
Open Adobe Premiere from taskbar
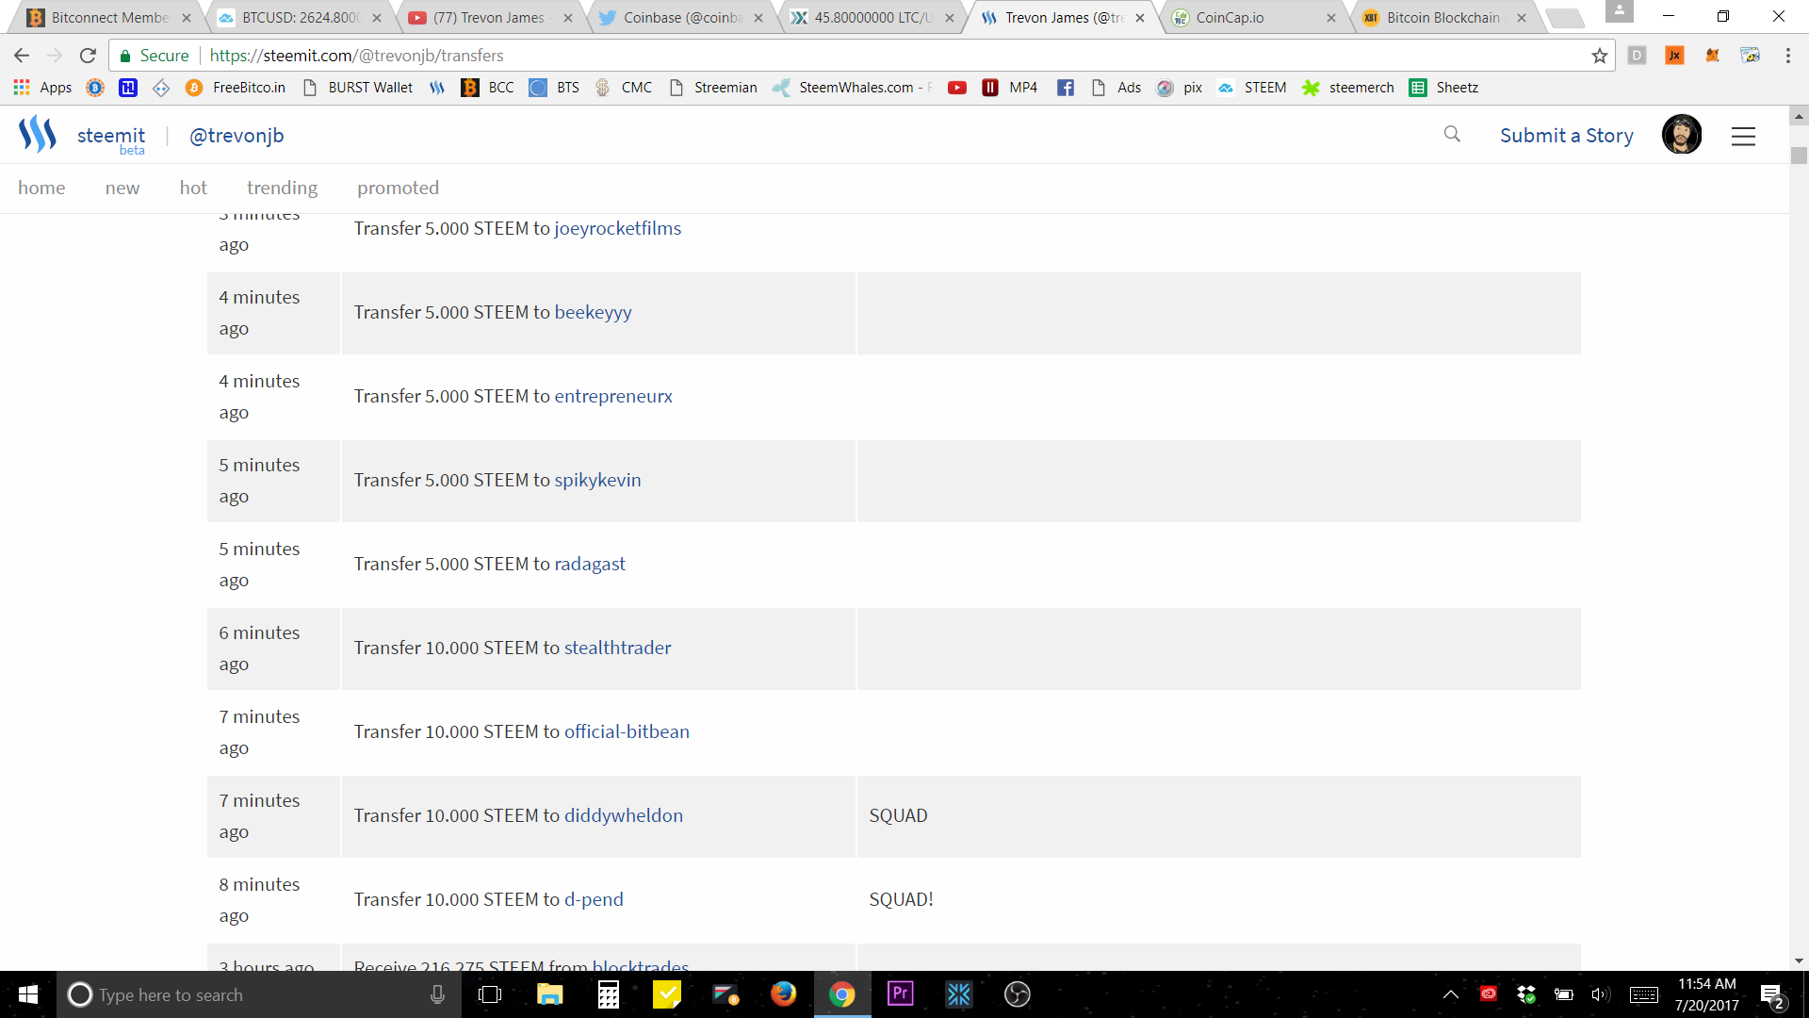click(x=900, y=993)
